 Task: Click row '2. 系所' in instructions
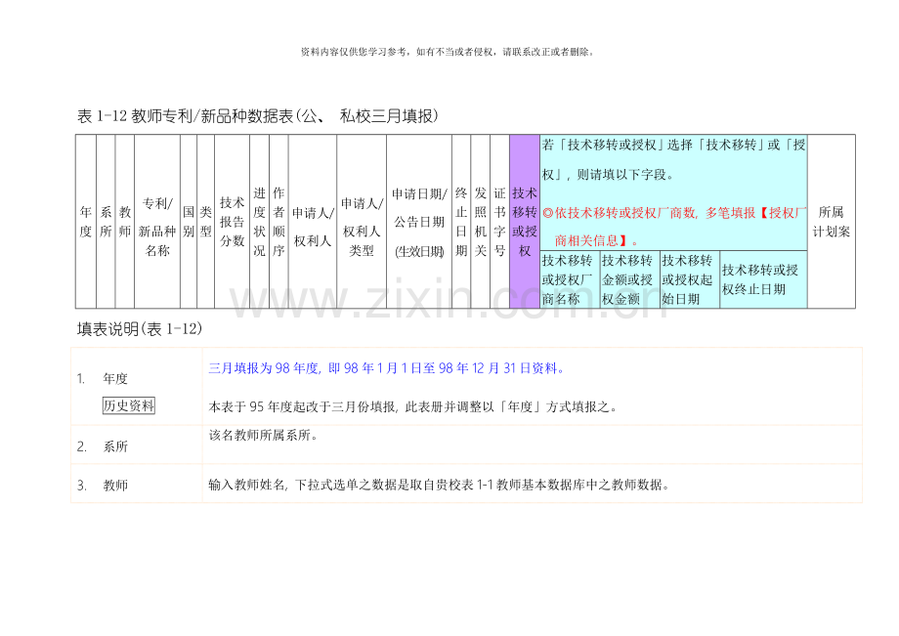coord(467,445)
